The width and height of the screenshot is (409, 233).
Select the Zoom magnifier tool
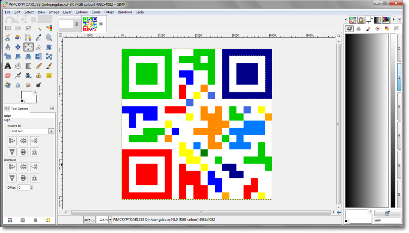coord(49,38)
